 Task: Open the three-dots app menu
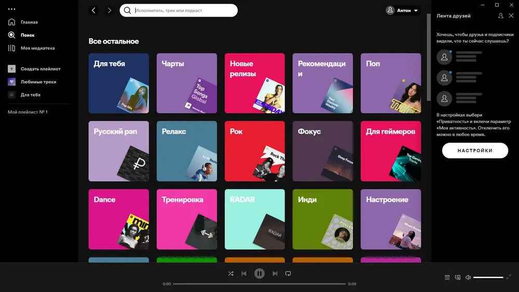click(x=11, y=9)
